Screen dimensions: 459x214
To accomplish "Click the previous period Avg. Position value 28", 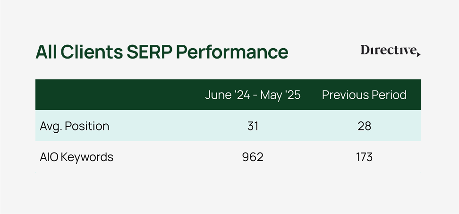I will click(x=364, y=126).
